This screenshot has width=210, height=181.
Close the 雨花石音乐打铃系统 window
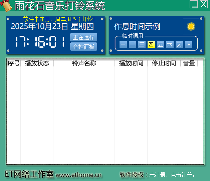coord(203,4)
